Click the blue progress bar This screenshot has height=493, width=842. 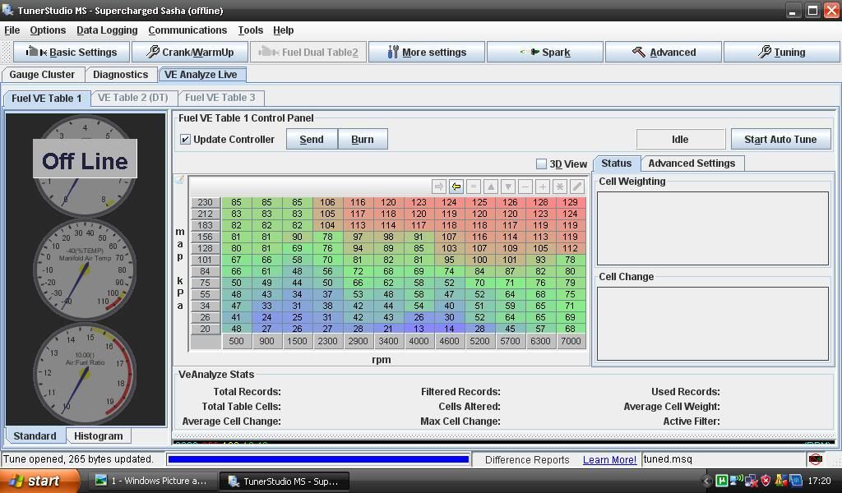[x=318, y=459]
